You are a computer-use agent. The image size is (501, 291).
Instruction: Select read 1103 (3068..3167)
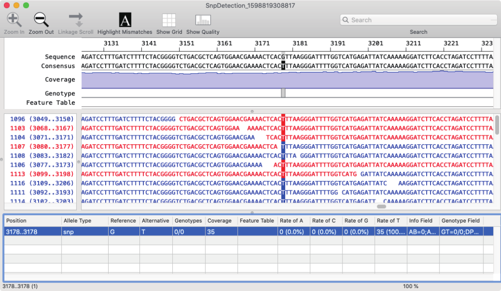click(42, 128)
